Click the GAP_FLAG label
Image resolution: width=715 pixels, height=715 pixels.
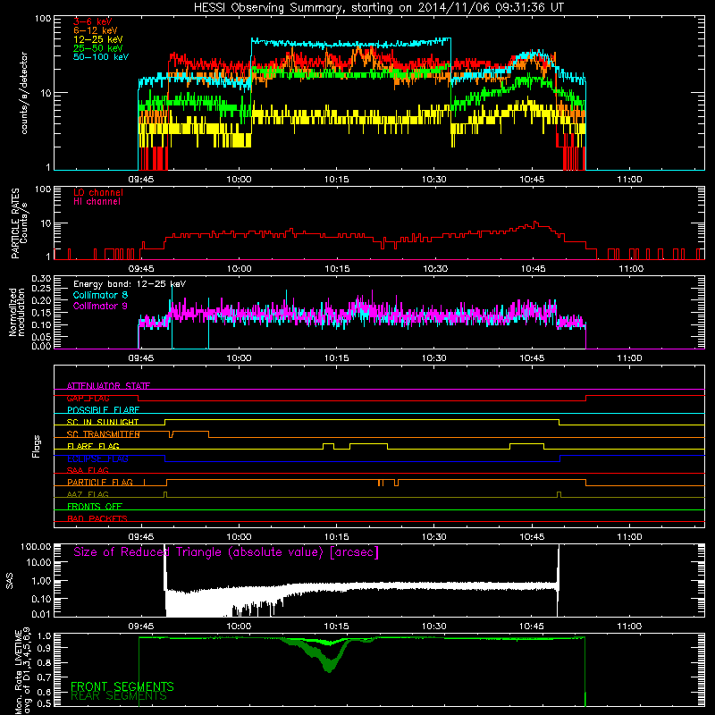tap(88, 398)
